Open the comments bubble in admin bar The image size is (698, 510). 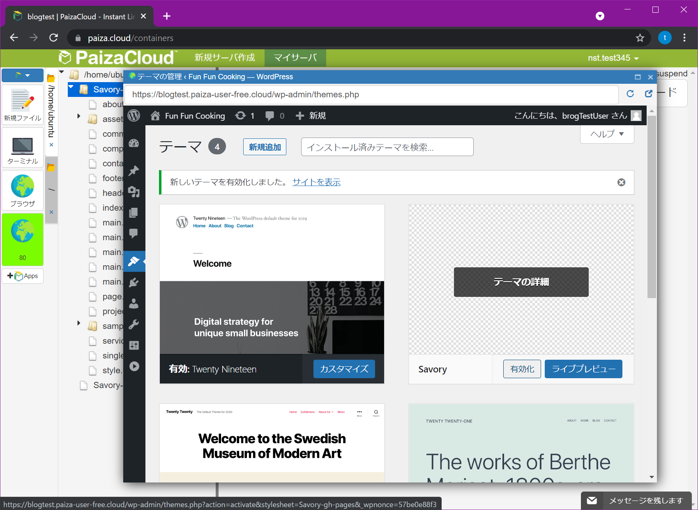(275, 116)
